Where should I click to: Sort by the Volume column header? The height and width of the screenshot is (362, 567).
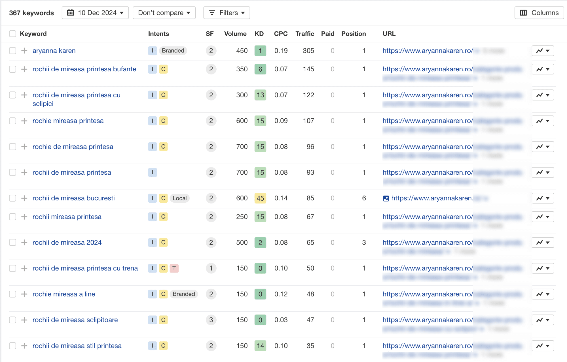click(235, 34)
